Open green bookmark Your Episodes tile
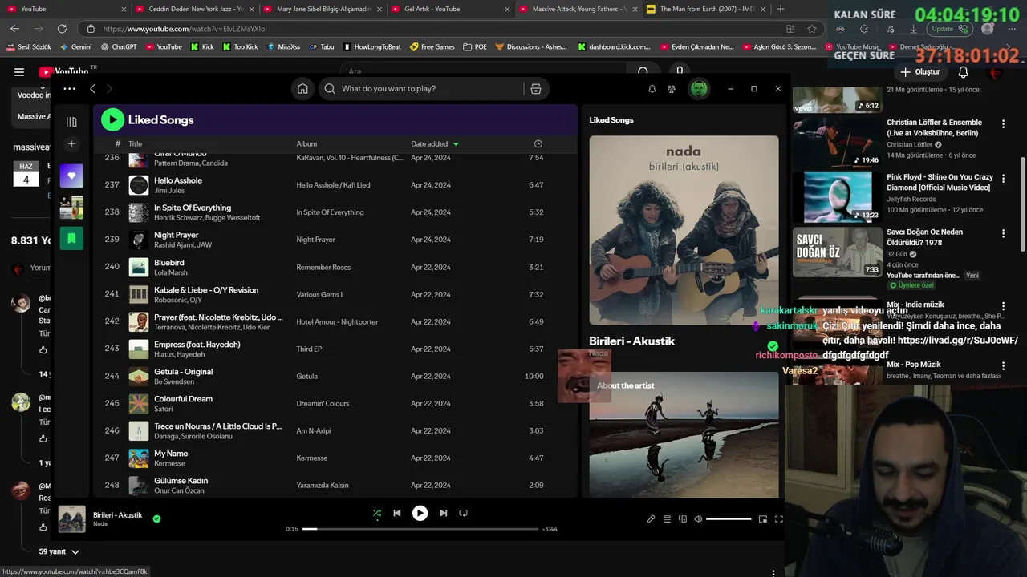Screen dimensions: 1027x577 pyautogui.click(x=71, y=238)
